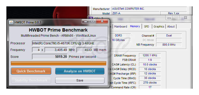
Task: Click the CAS# Latency value 10.0 clocks
Action: tap(150, 64)
